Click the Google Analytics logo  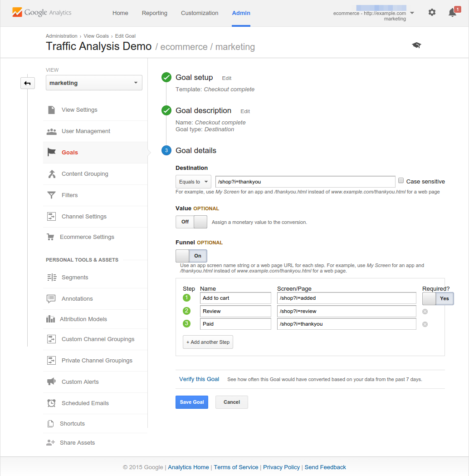coord(42,13)
